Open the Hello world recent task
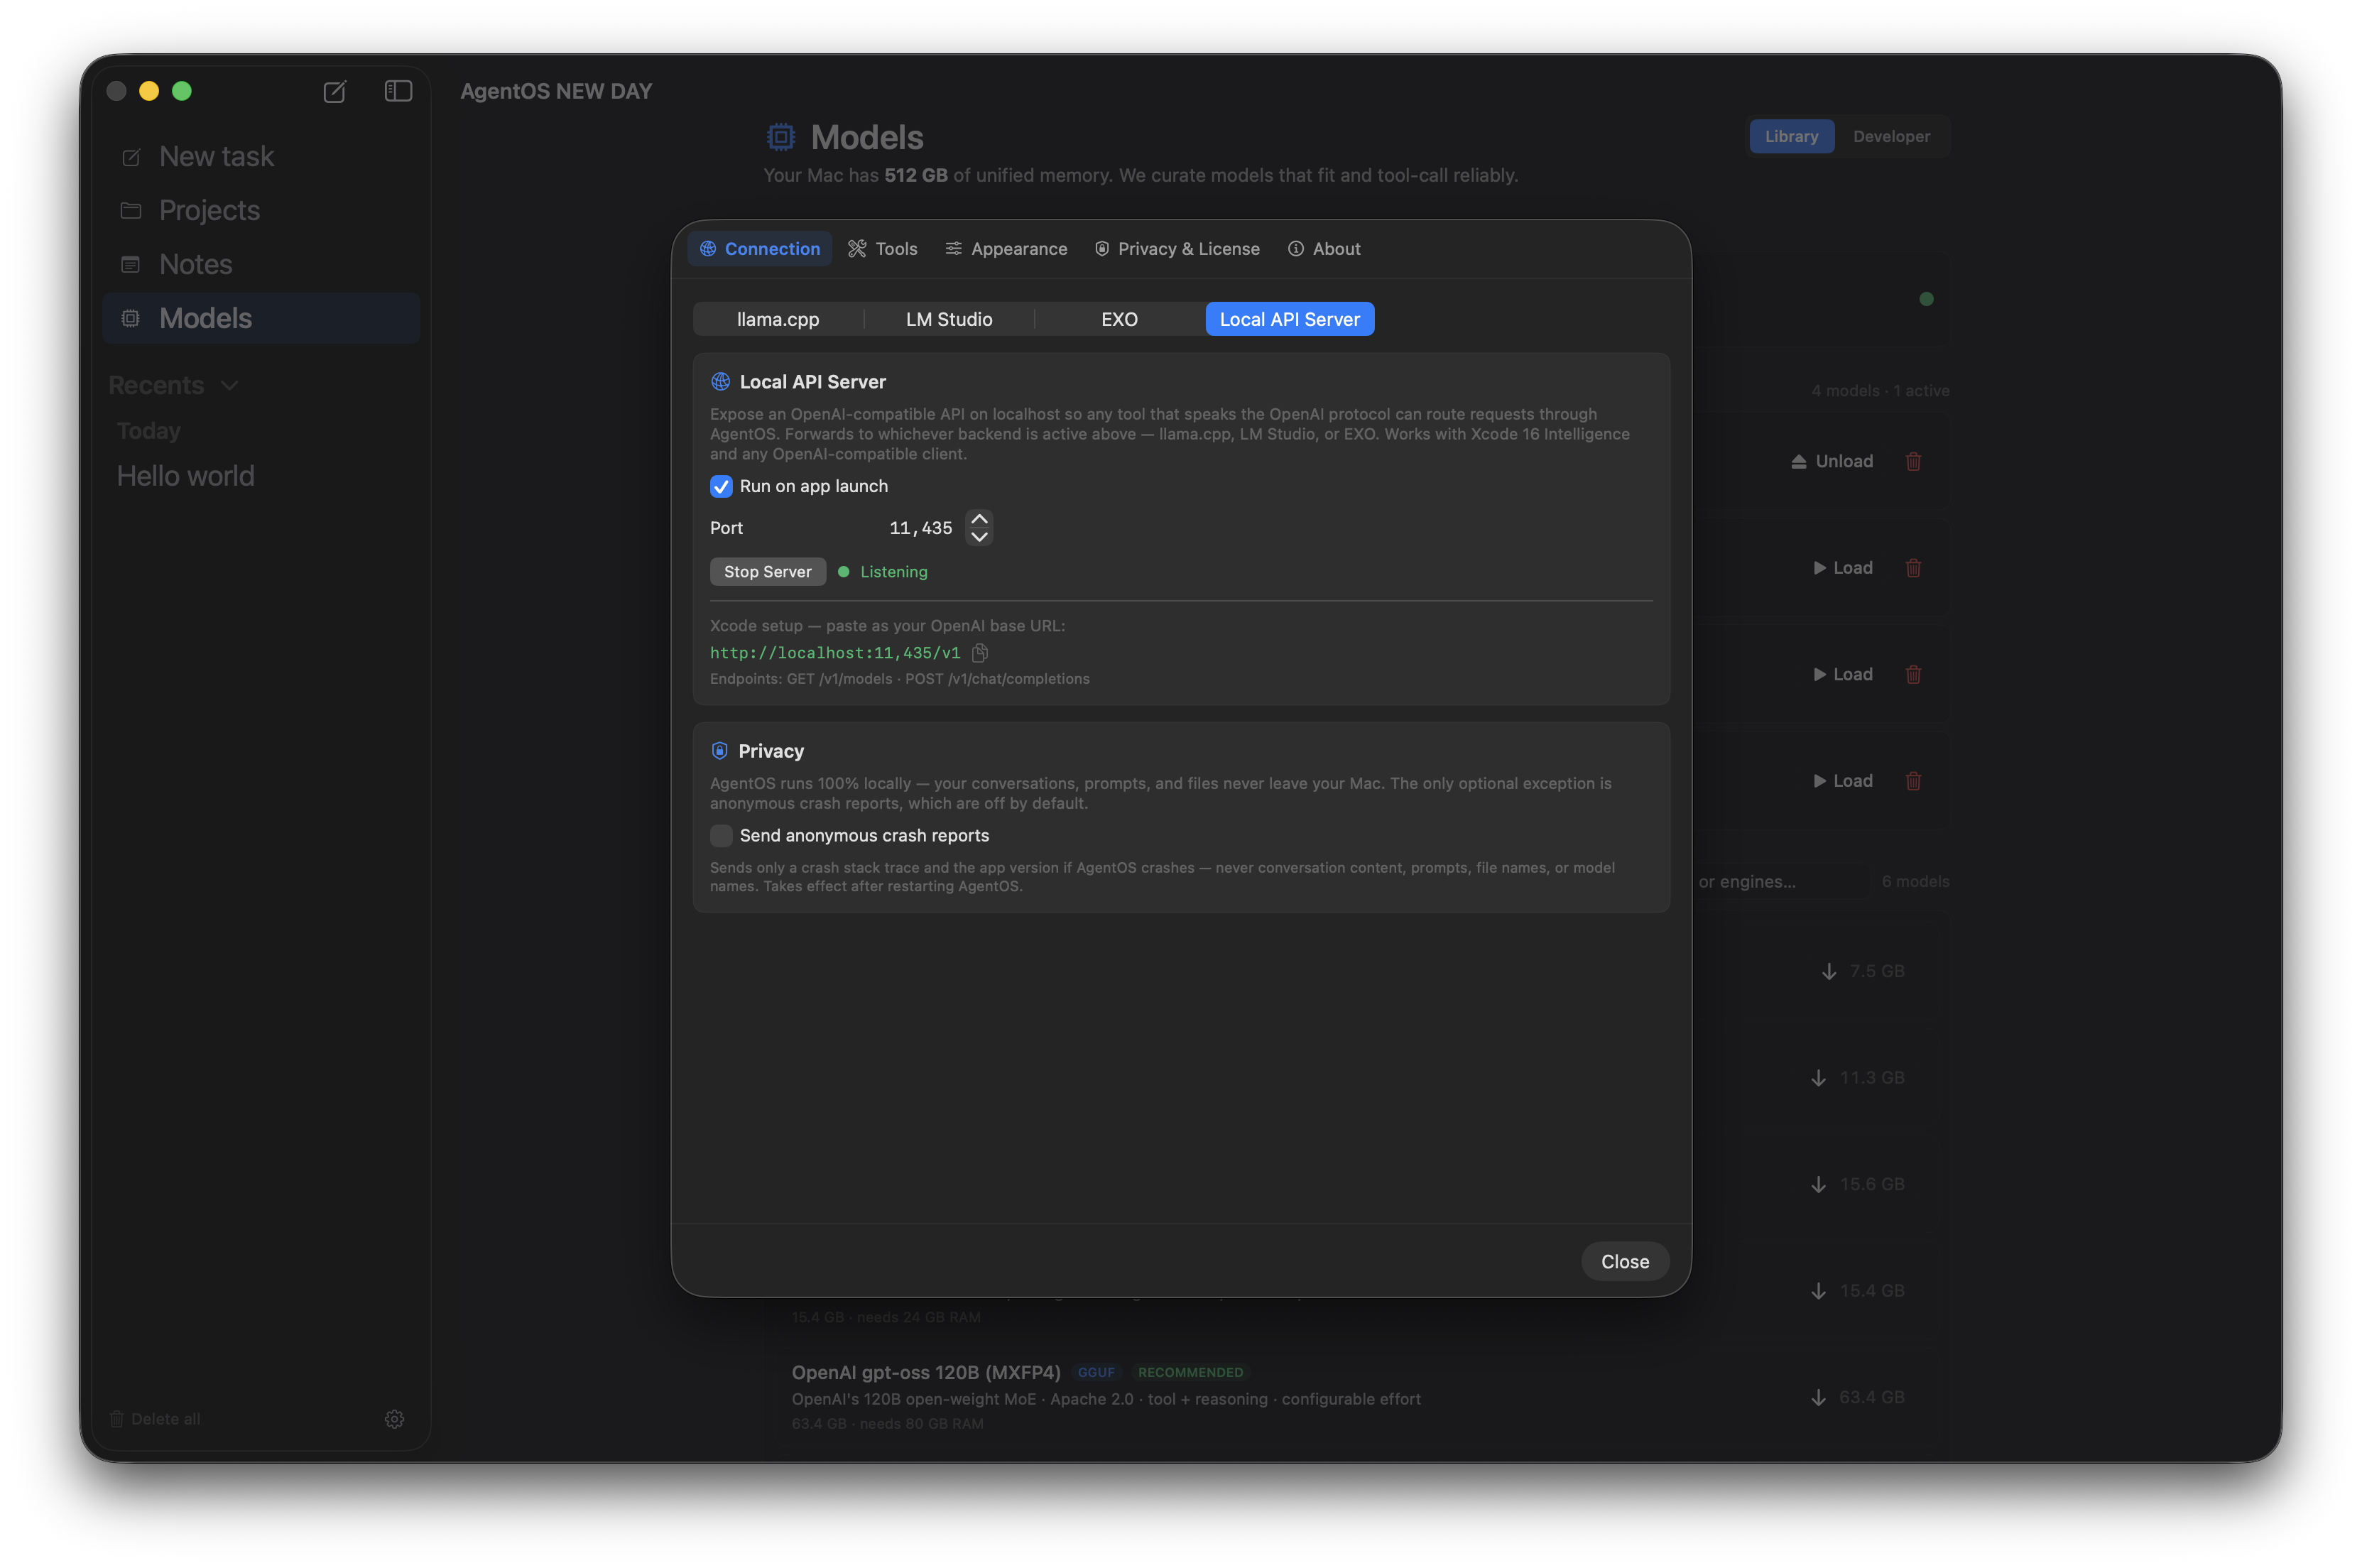The width and height of the screenshot is (2362, 1568). point(186,476)
